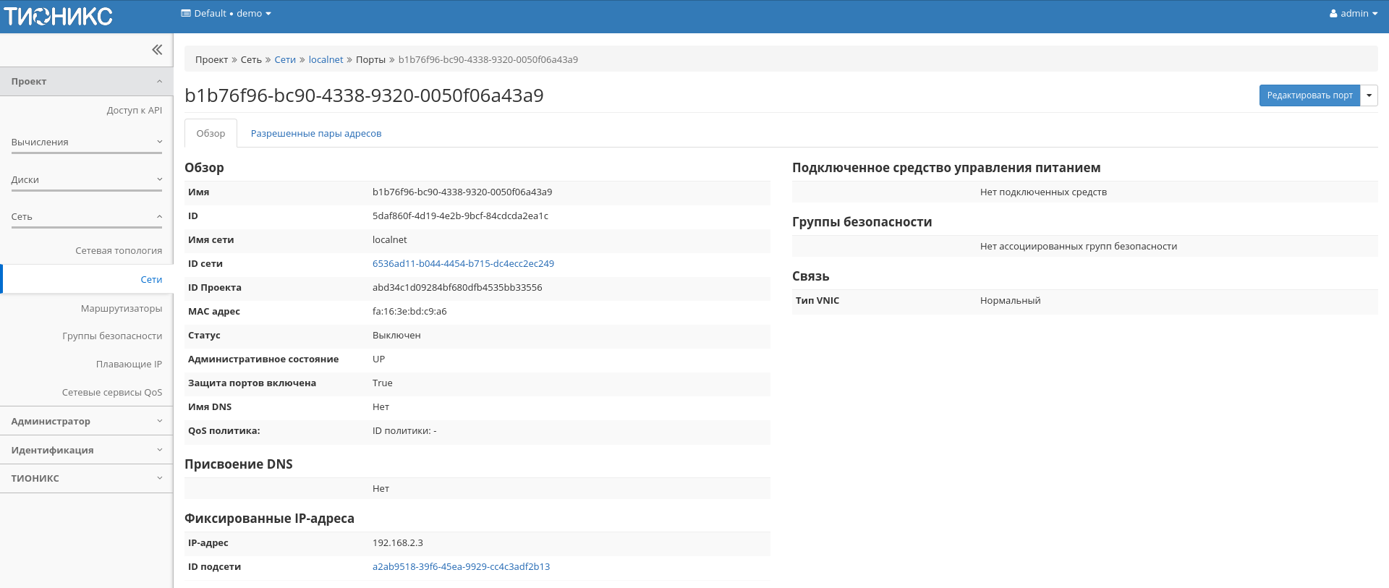This screenshot has width=1389, height=588.
Task: Open Сетевая топология in sidebar
Action: [x=119, y=251]
